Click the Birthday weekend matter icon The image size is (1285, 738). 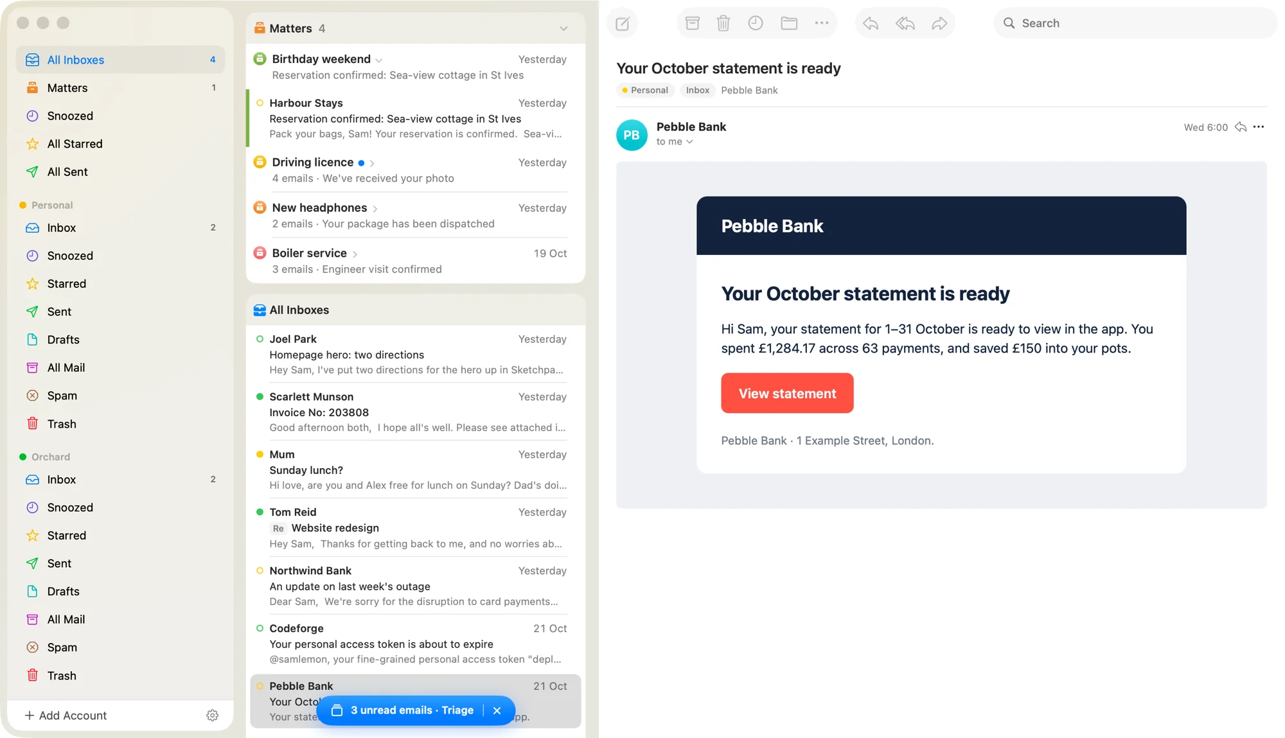click(260, 59)
